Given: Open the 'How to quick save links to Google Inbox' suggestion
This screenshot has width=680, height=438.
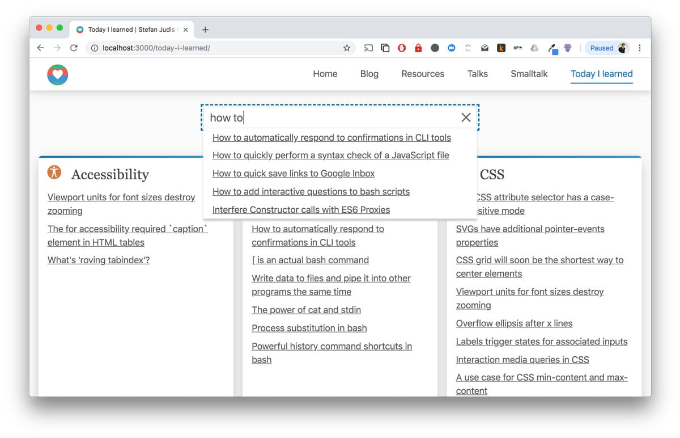Looking at the screenshot, I should [294, 173].
